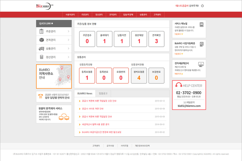Click the 업무 담당별 연락처 안내 link
Screen dimensions: 242x161
[x=57, y=98]
